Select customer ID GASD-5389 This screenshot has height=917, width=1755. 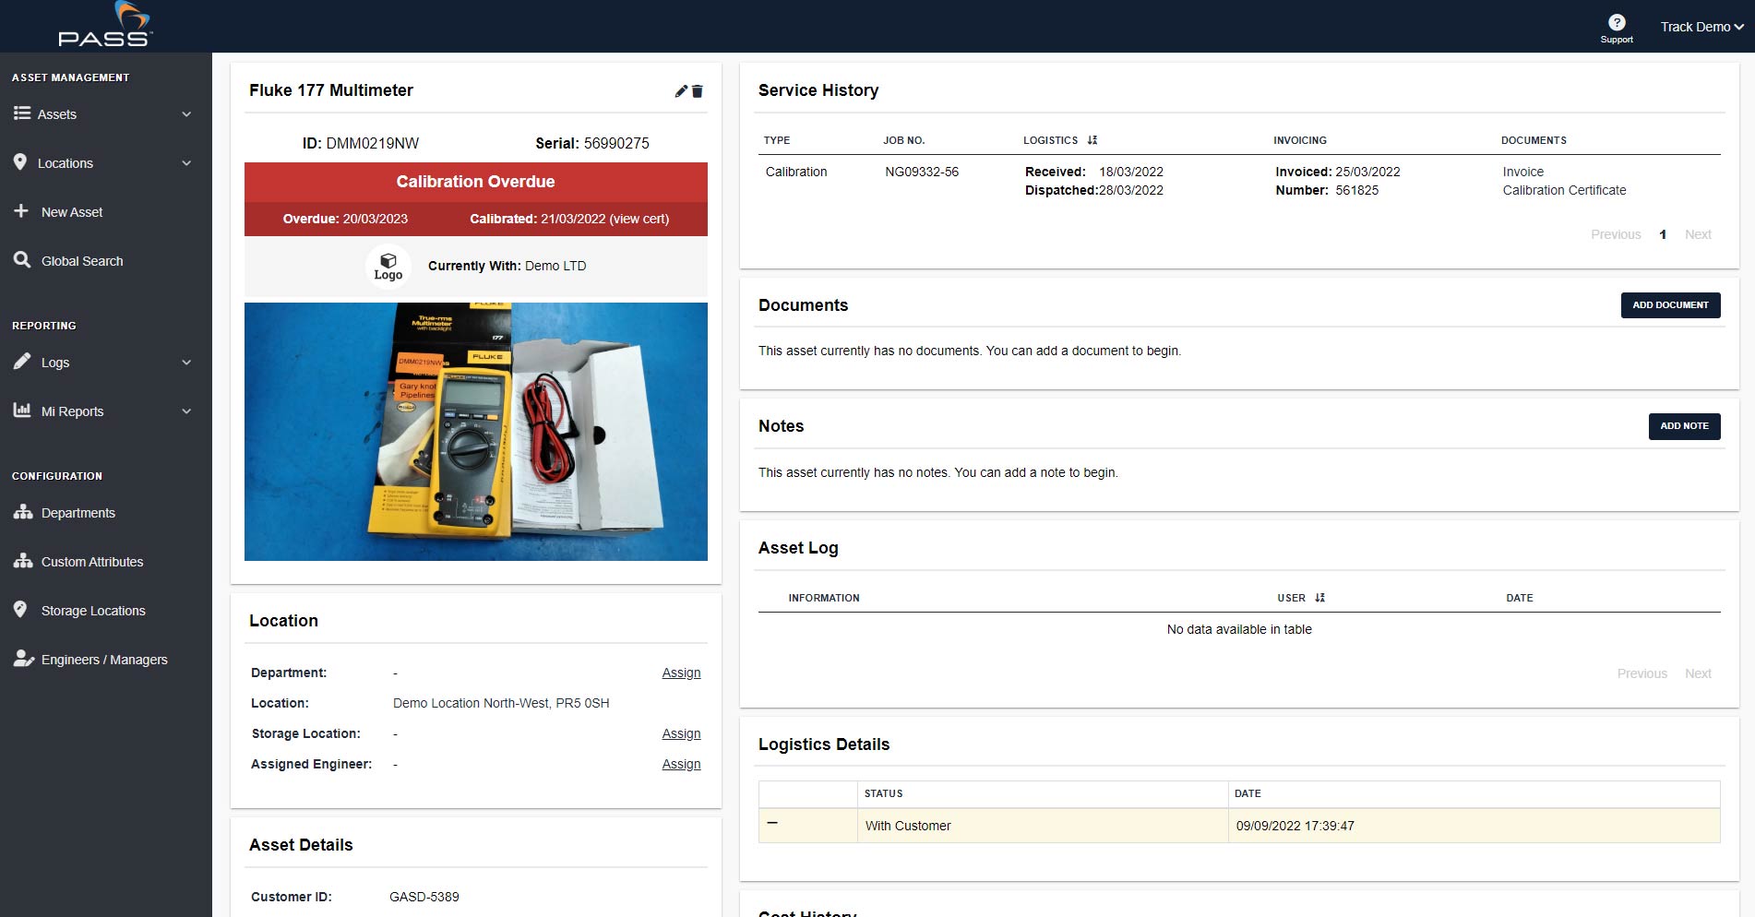(x=424, y=897)
